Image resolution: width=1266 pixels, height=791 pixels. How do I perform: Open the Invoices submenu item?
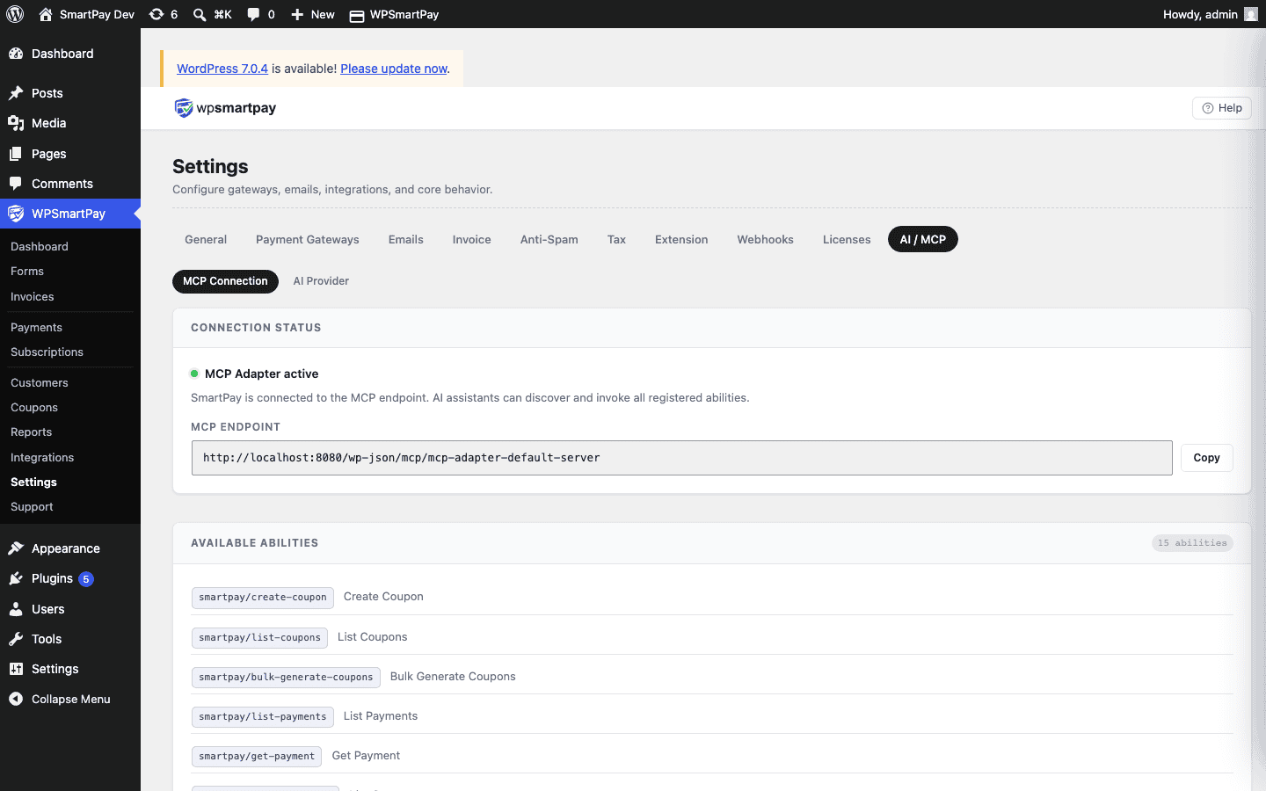tap(70, 297)
